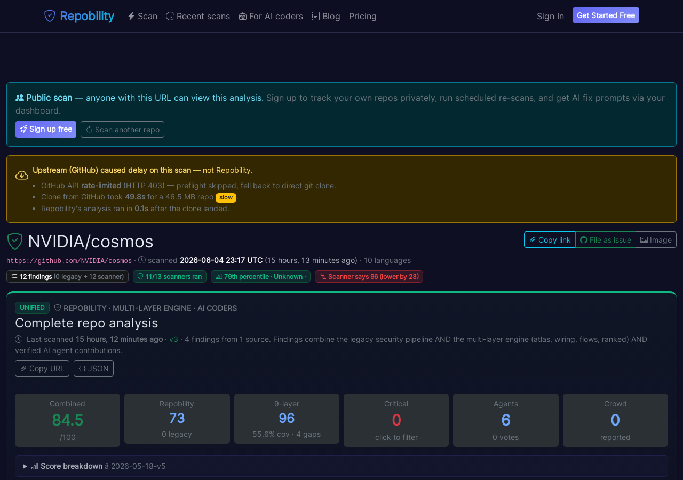Click the green UNIFIED badge

pyautogui.click(x=32, y=308)
